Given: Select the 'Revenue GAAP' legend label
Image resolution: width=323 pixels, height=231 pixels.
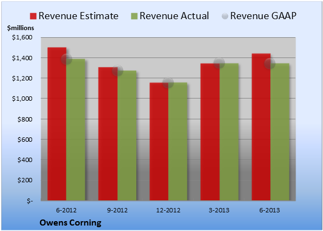Looking at the screenshot, I should tap(263, 16).
